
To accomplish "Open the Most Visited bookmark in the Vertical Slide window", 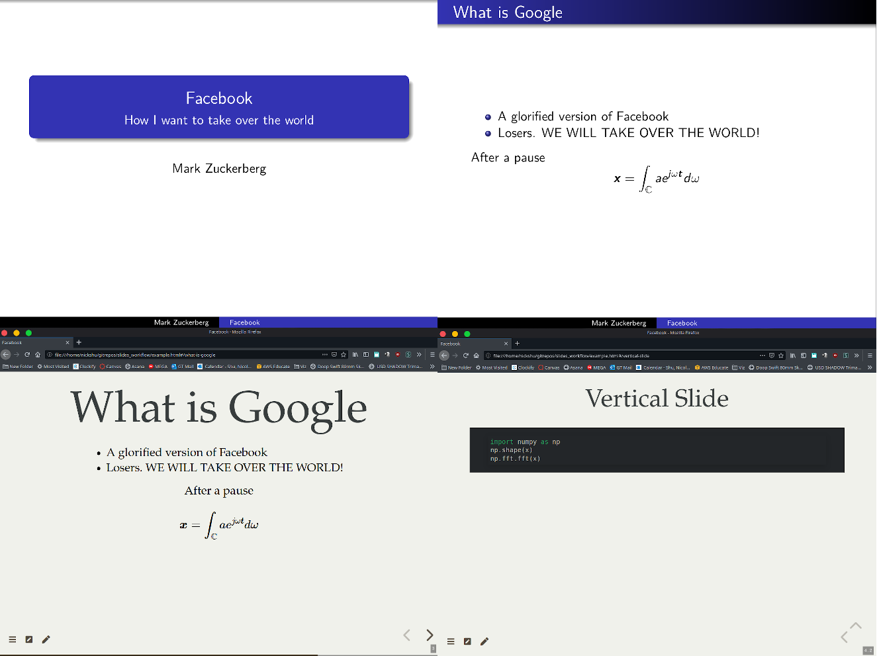I will coord(492,367).
